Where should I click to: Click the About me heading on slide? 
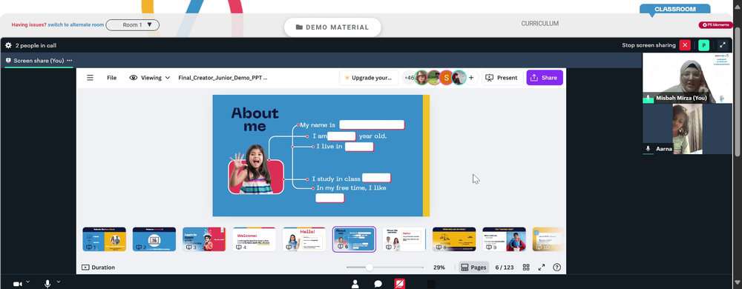[255, 119]
